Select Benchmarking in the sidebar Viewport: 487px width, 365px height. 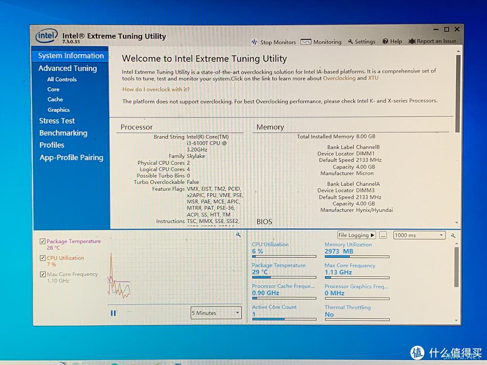(63, 133)
